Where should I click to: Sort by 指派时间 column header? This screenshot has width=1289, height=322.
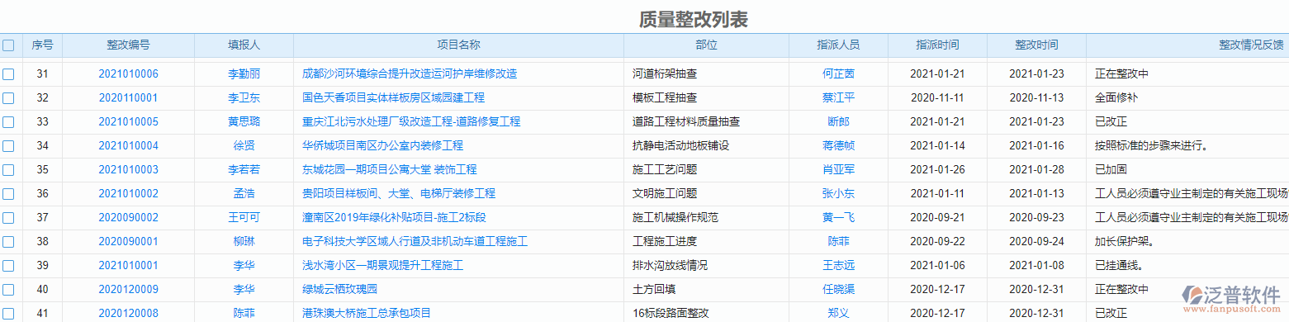pos(937,45)
